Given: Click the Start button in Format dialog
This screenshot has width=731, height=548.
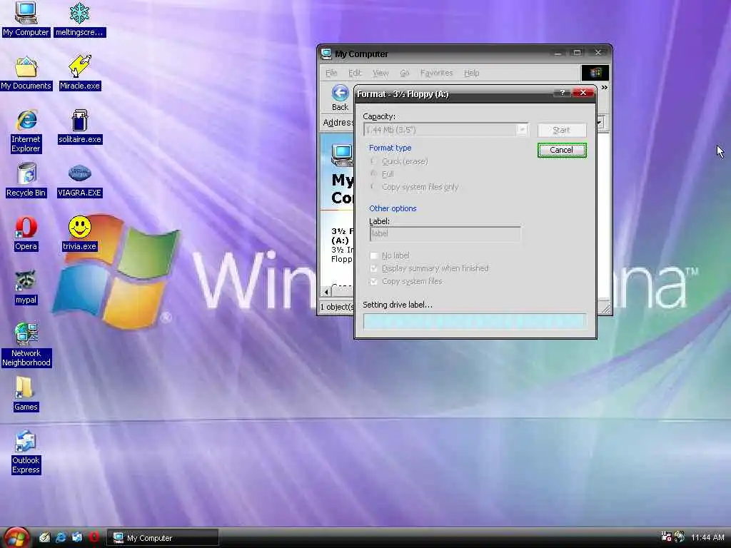Looking at the screenshot, I should (x=561, y=130).
